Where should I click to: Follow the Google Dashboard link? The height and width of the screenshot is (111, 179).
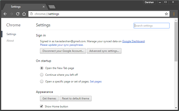133,41
